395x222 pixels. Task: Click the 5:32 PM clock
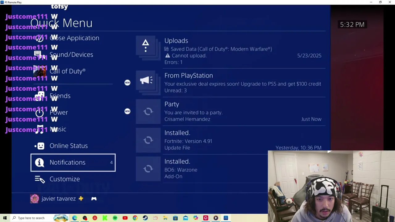click(x=352, y=24)
